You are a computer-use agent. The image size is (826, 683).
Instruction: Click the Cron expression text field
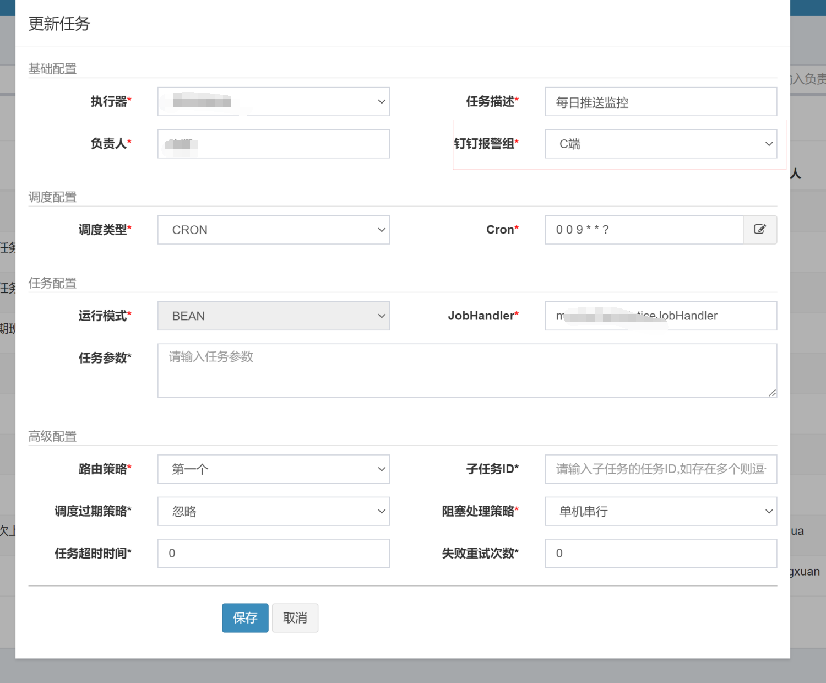644,230
